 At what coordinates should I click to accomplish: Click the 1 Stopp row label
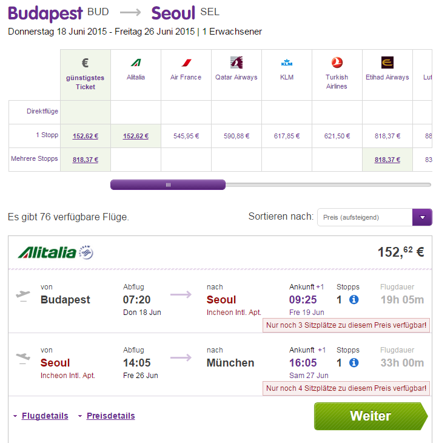tap(47, 135)
